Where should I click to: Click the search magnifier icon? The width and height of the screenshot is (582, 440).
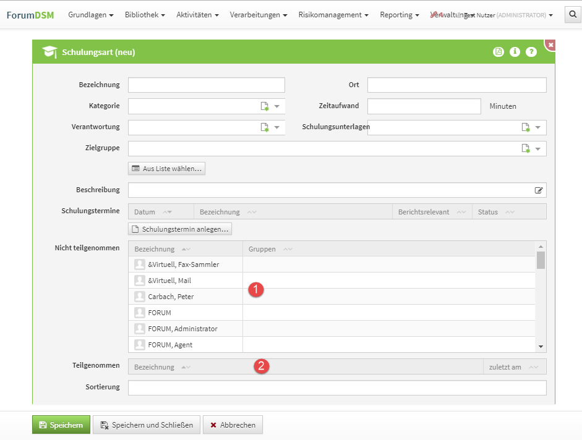[573, 15]
